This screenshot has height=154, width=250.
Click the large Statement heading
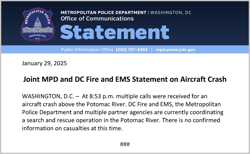pos(115,32)
